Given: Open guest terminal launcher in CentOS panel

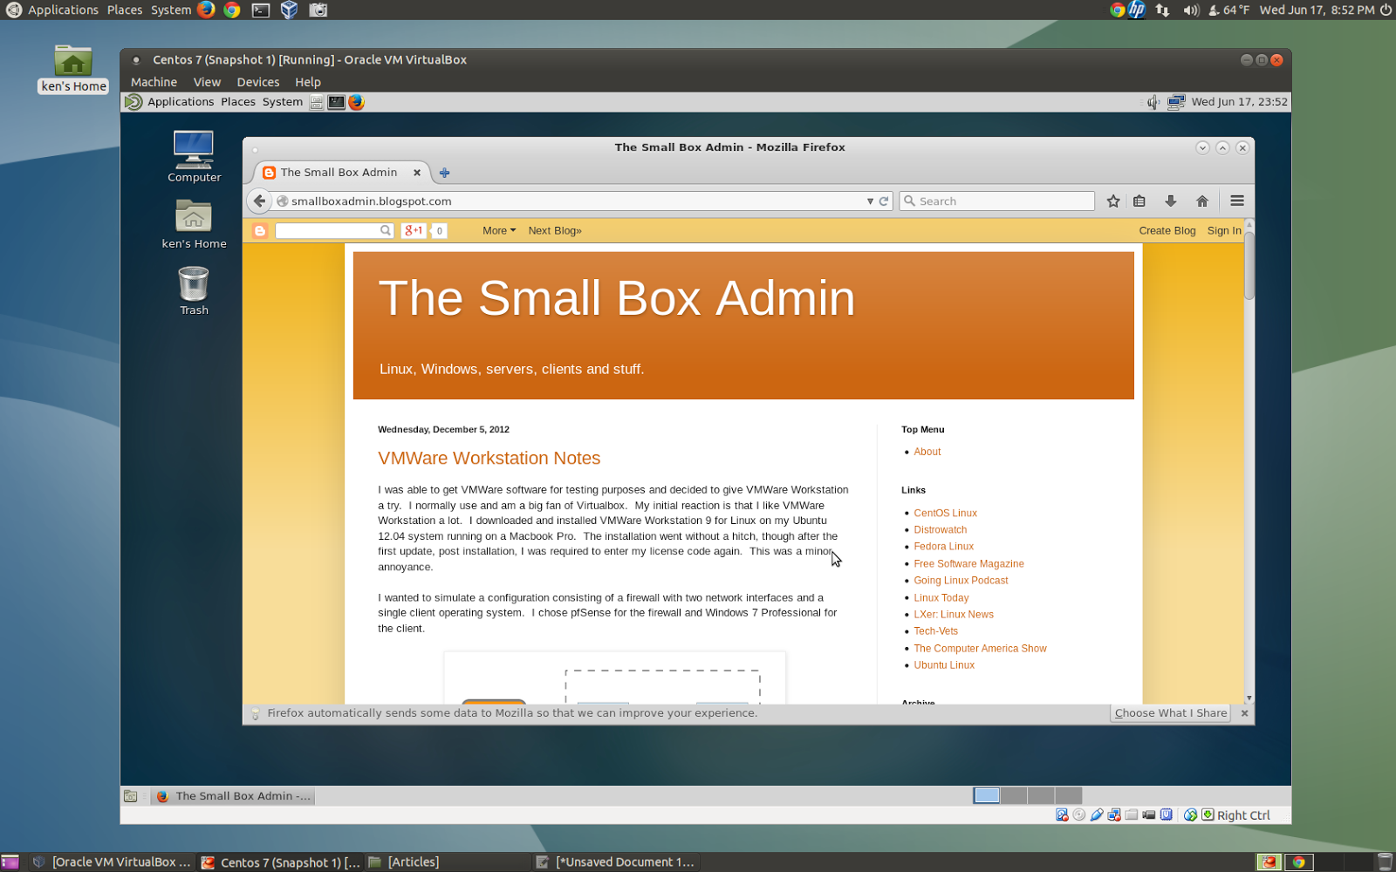Looking at the screenshot, I should click(x=336, y=102).
